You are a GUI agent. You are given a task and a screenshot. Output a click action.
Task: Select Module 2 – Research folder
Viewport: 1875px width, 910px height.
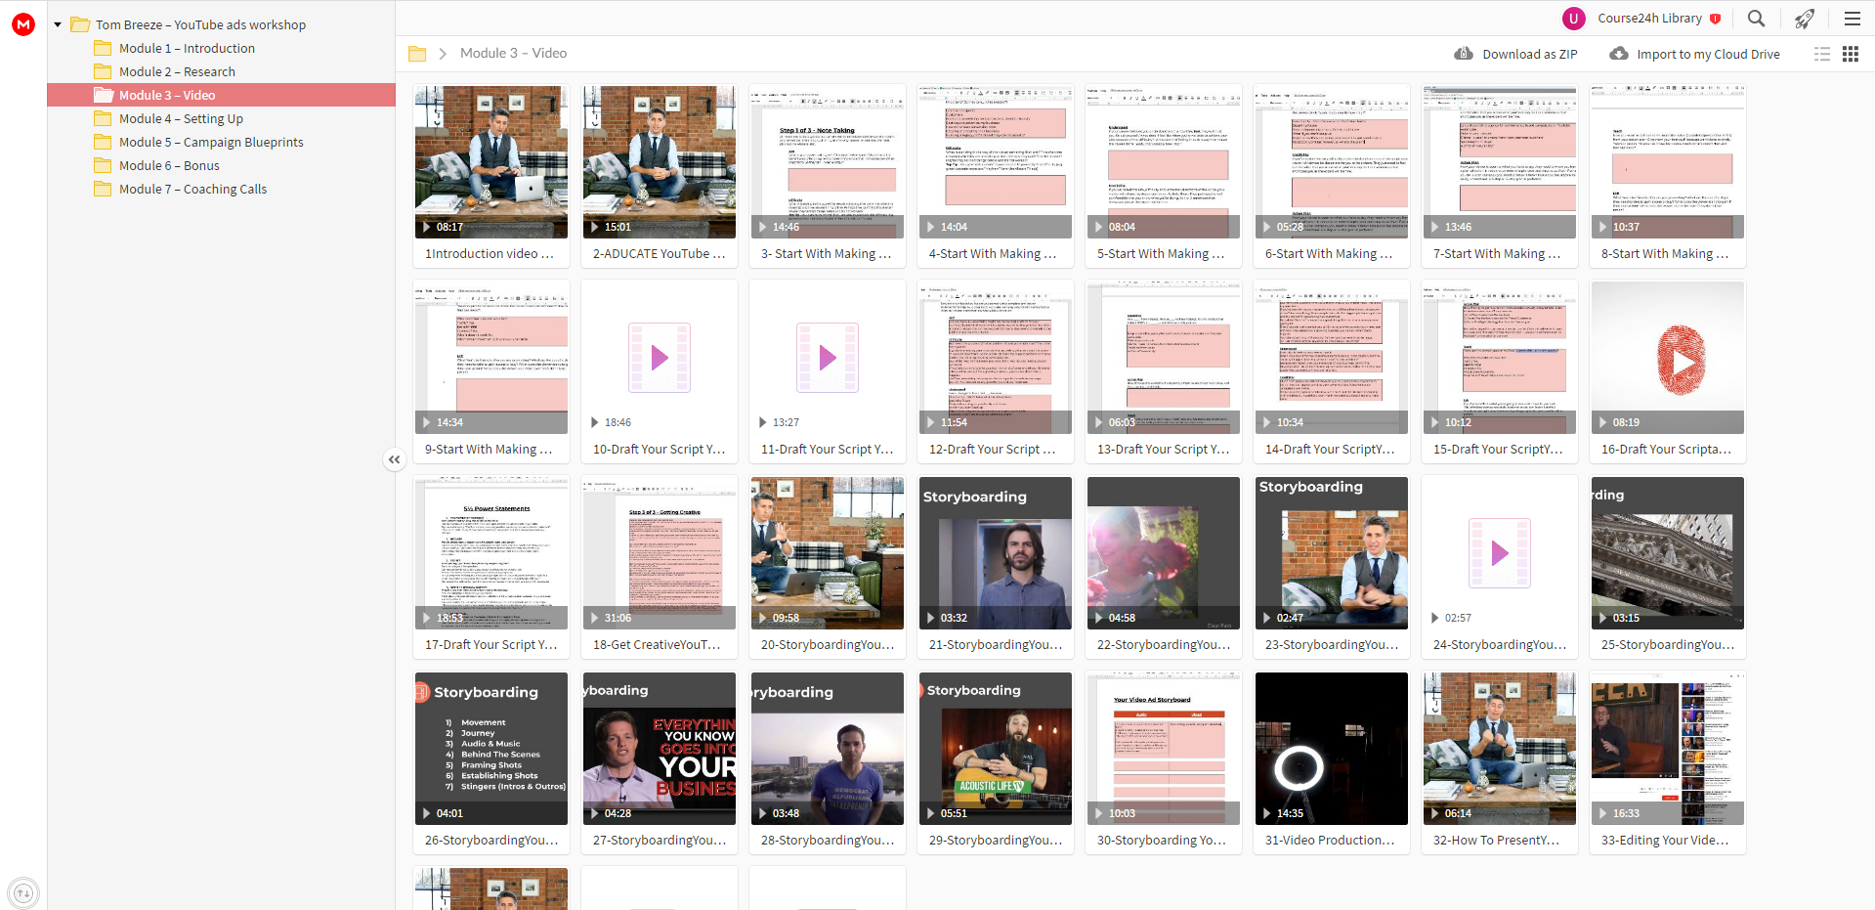tap(177, 71)
